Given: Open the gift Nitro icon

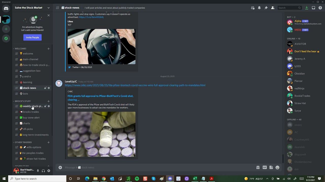Looking at the screenshot, I should coord(258,167).
